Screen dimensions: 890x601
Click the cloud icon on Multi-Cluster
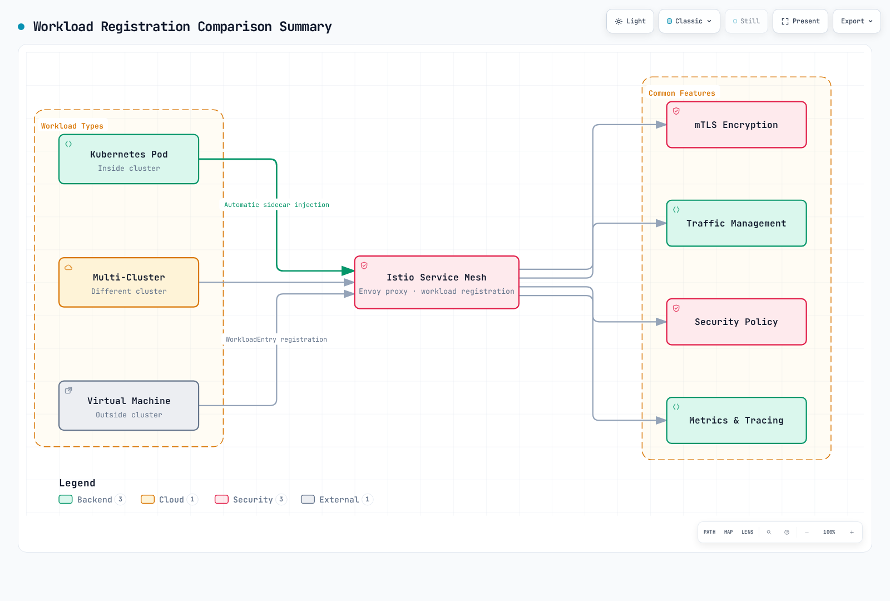[x=68, y=267]
